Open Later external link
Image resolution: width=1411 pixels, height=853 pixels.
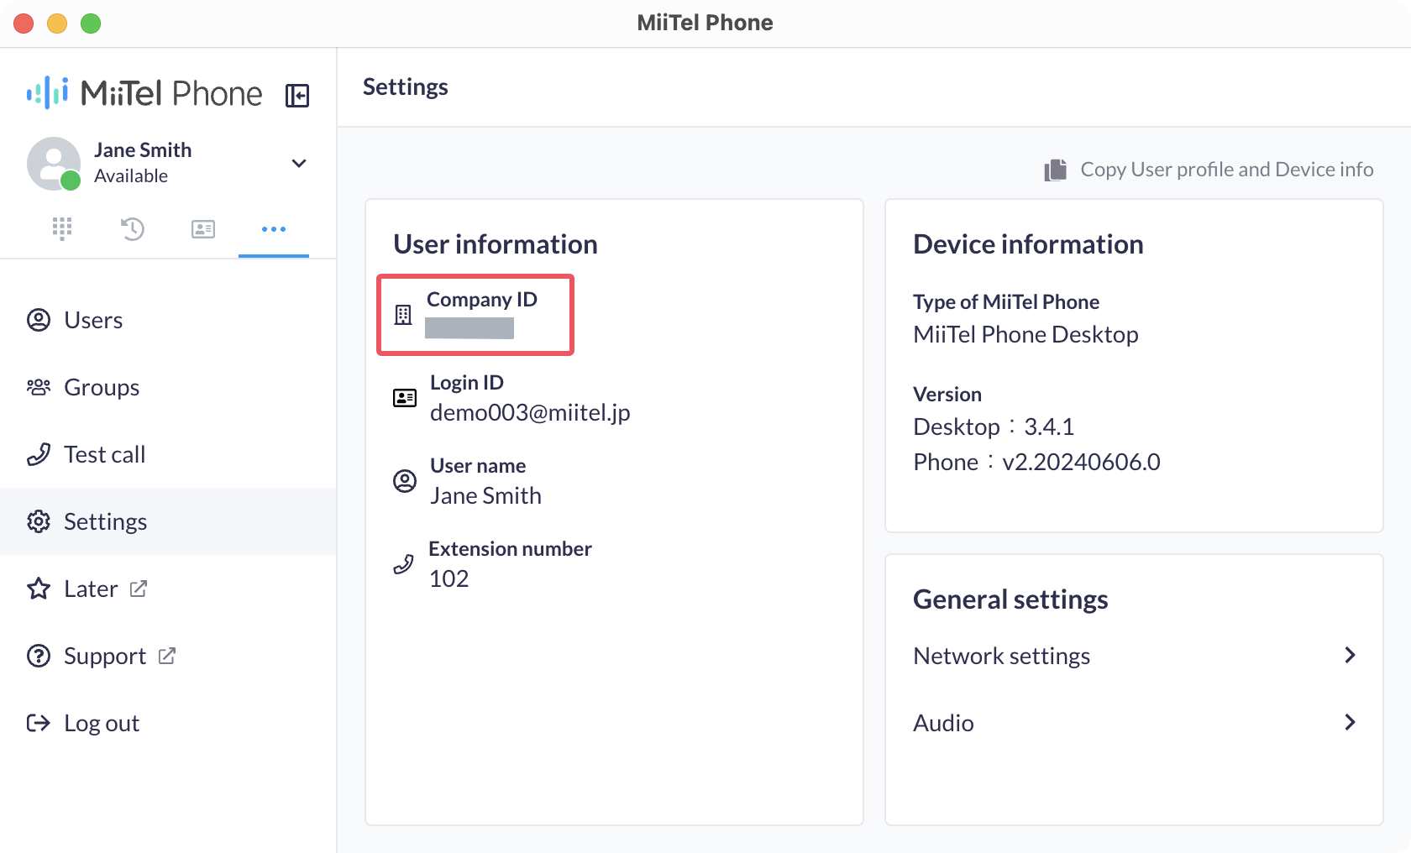168,589
